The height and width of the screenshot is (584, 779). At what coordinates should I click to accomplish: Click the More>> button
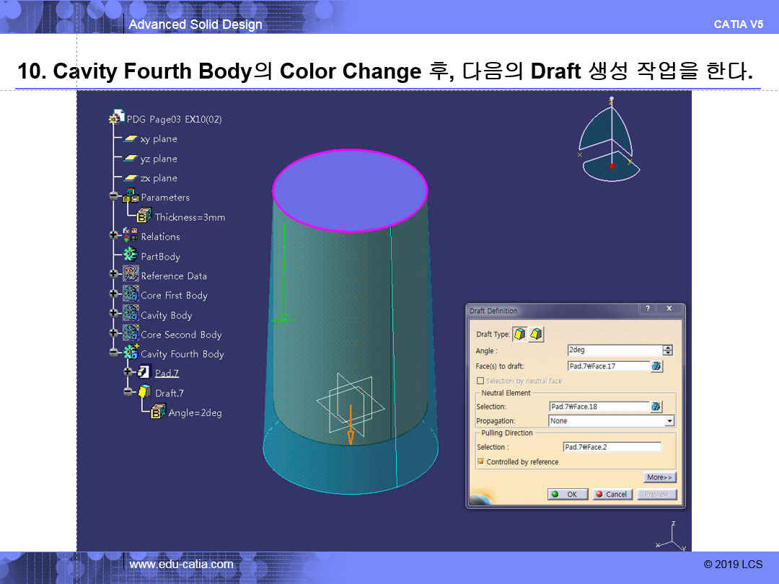[659, 477]
